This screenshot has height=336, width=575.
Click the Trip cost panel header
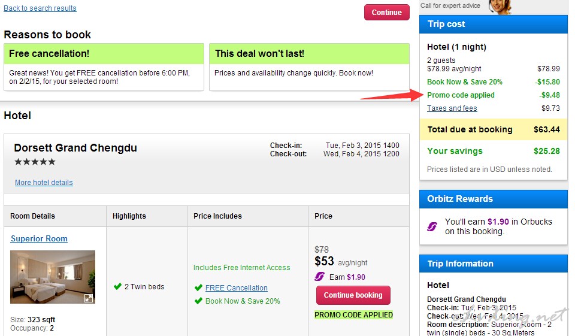coord(493,24)
